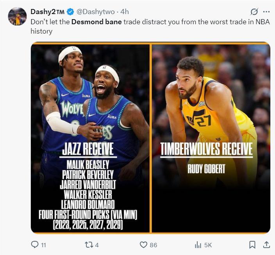Screen dimensions: 275x255
Task: Click the reply speech bubble icon
Action: click(x=35, y=244)
